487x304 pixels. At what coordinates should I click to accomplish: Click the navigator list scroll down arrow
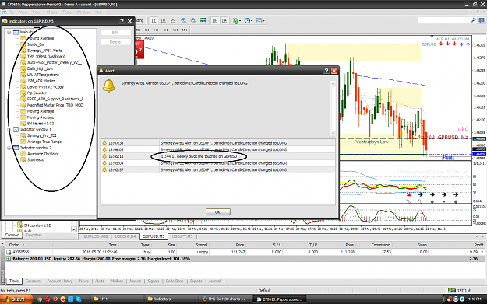[x=74, y=229]
